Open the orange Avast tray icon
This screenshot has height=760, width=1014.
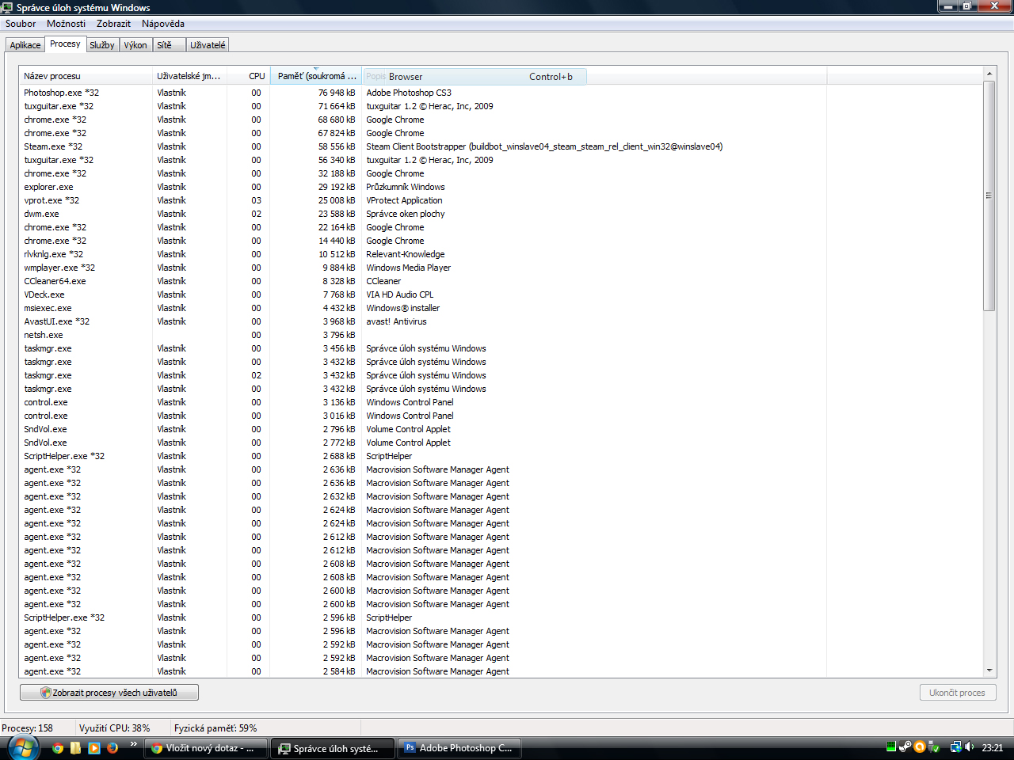920,747
